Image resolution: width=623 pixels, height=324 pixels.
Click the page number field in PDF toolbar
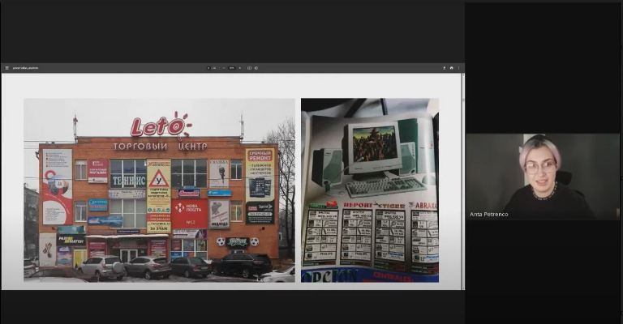pyautogui.click(x=208, y=68)
